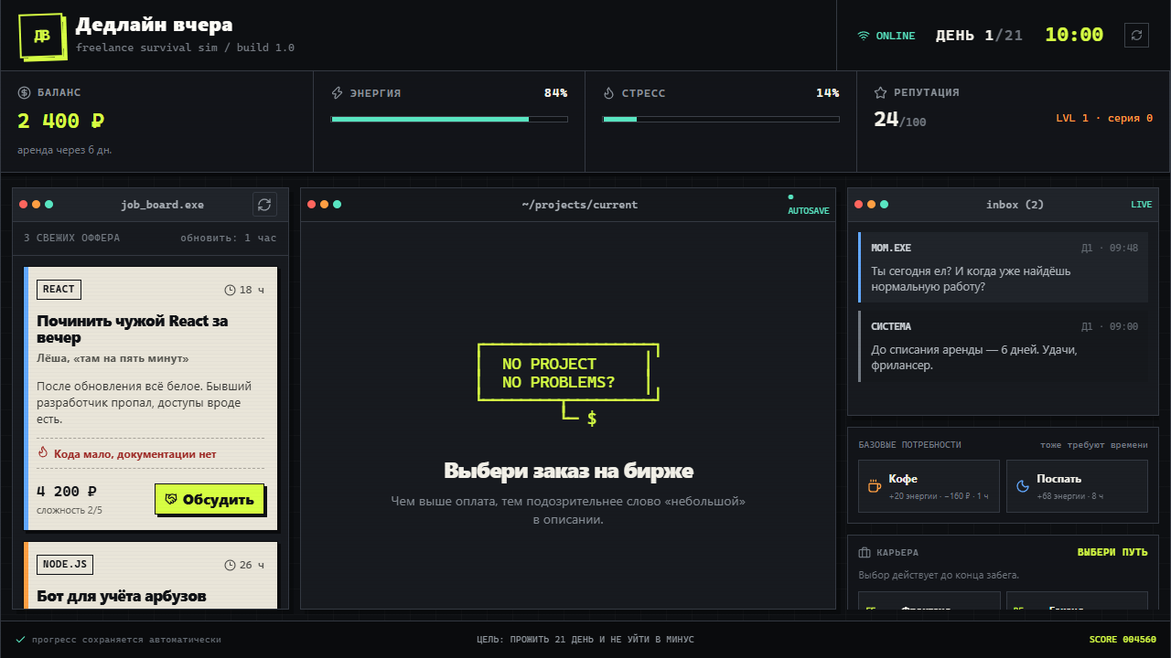Click the Энергия progress bar
Image resolution: width=1171 pixels, height=658 pixels.
click(449, 119)
